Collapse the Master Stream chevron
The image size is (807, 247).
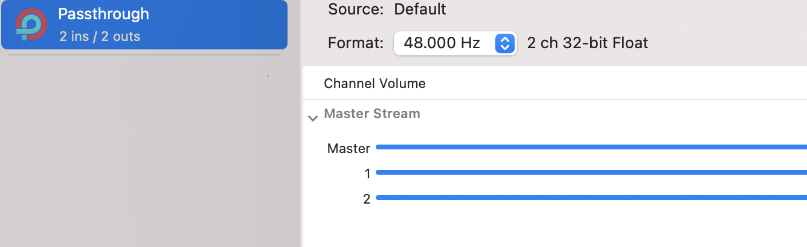point(312,117)
